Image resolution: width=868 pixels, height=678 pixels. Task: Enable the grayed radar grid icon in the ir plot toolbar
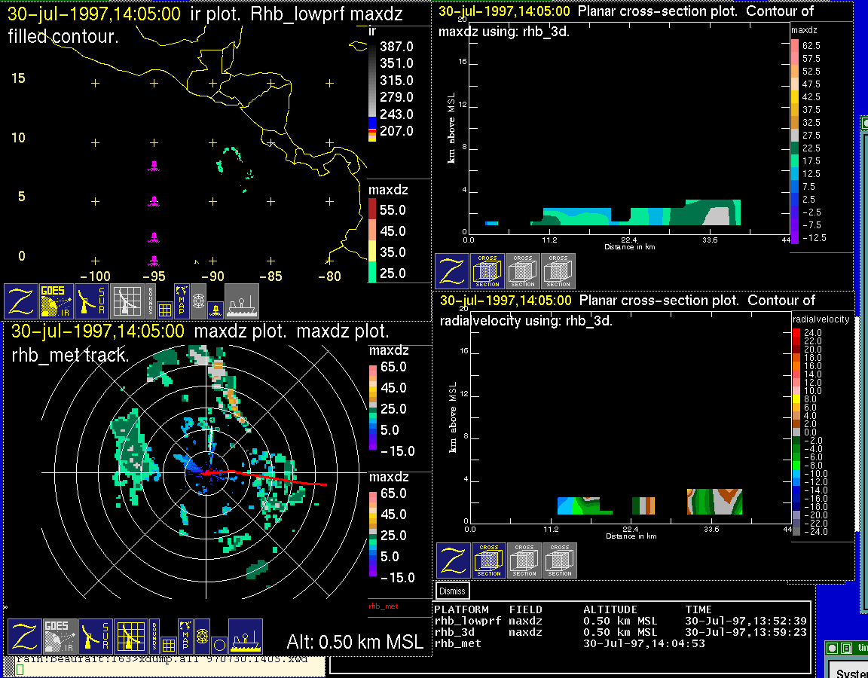point(127,301)
